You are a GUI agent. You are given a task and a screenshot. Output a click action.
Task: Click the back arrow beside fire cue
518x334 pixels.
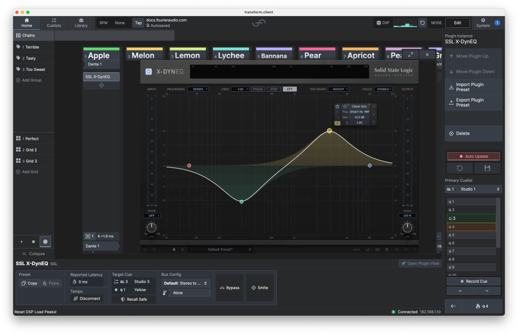pos(453,306)
